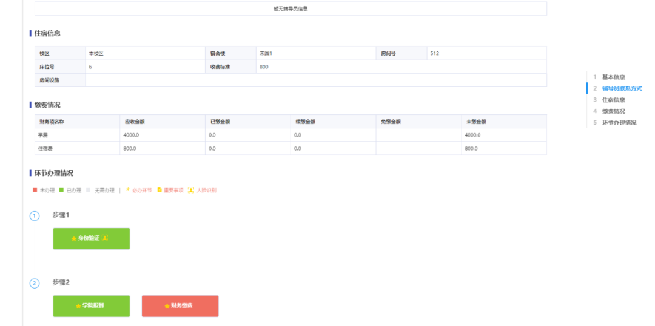Jump to 环节办理情况 in the side navigation
This screenshot has width=655, height=326.
[619, 122]
